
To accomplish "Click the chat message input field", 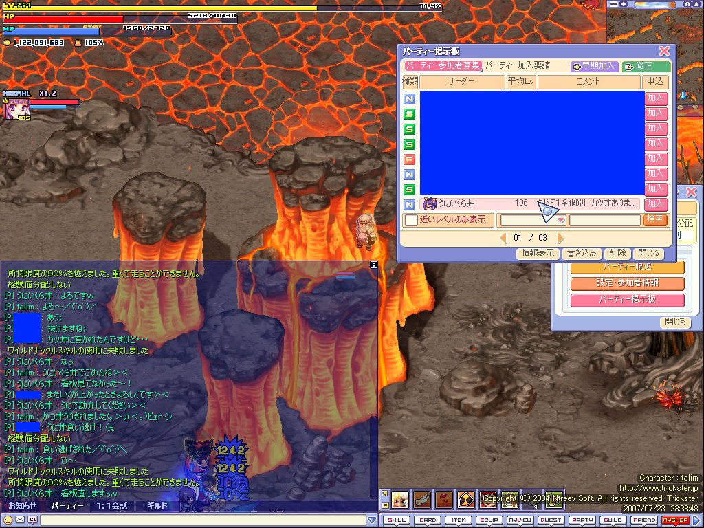I will pos(203,520).
